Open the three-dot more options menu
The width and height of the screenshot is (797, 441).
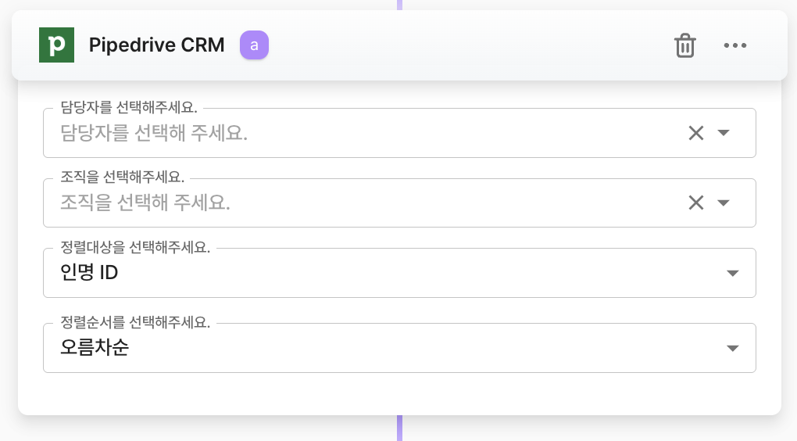tap(735, 45)
